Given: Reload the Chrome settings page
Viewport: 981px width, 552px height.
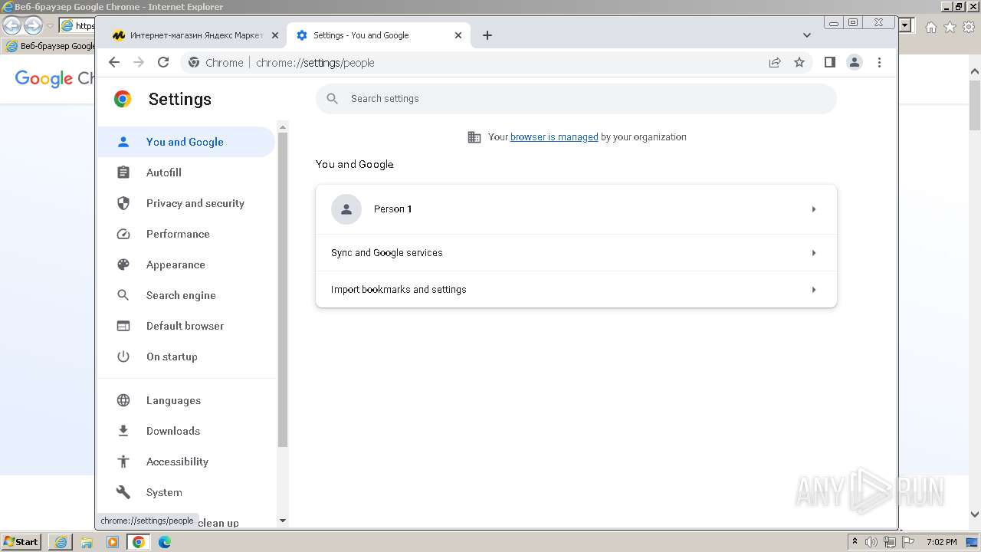Looking at the screenshot, I should (x=163, y=63).
